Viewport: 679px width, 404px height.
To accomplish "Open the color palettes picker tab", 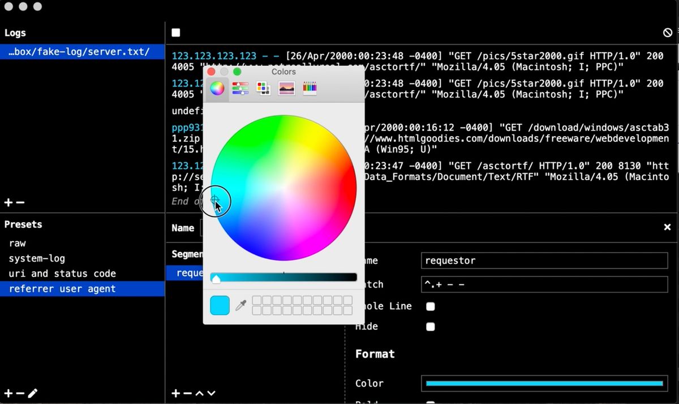I will 263,88.
